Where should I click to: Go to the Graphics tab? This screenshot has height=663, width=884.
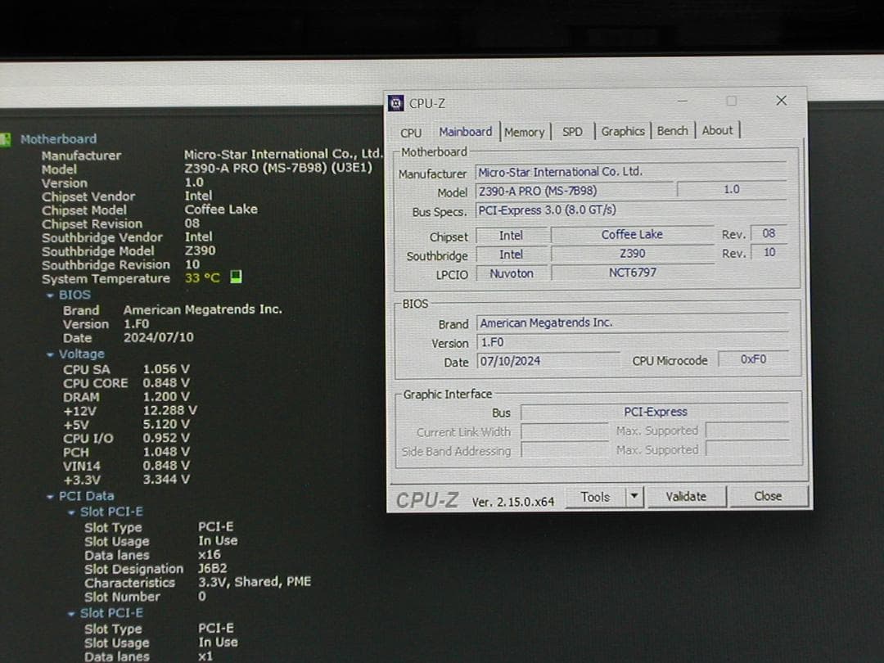tap(623, 131)
